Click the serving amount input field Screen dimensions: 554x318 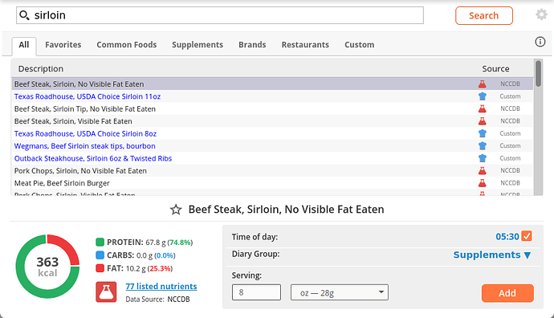point(256,292)
